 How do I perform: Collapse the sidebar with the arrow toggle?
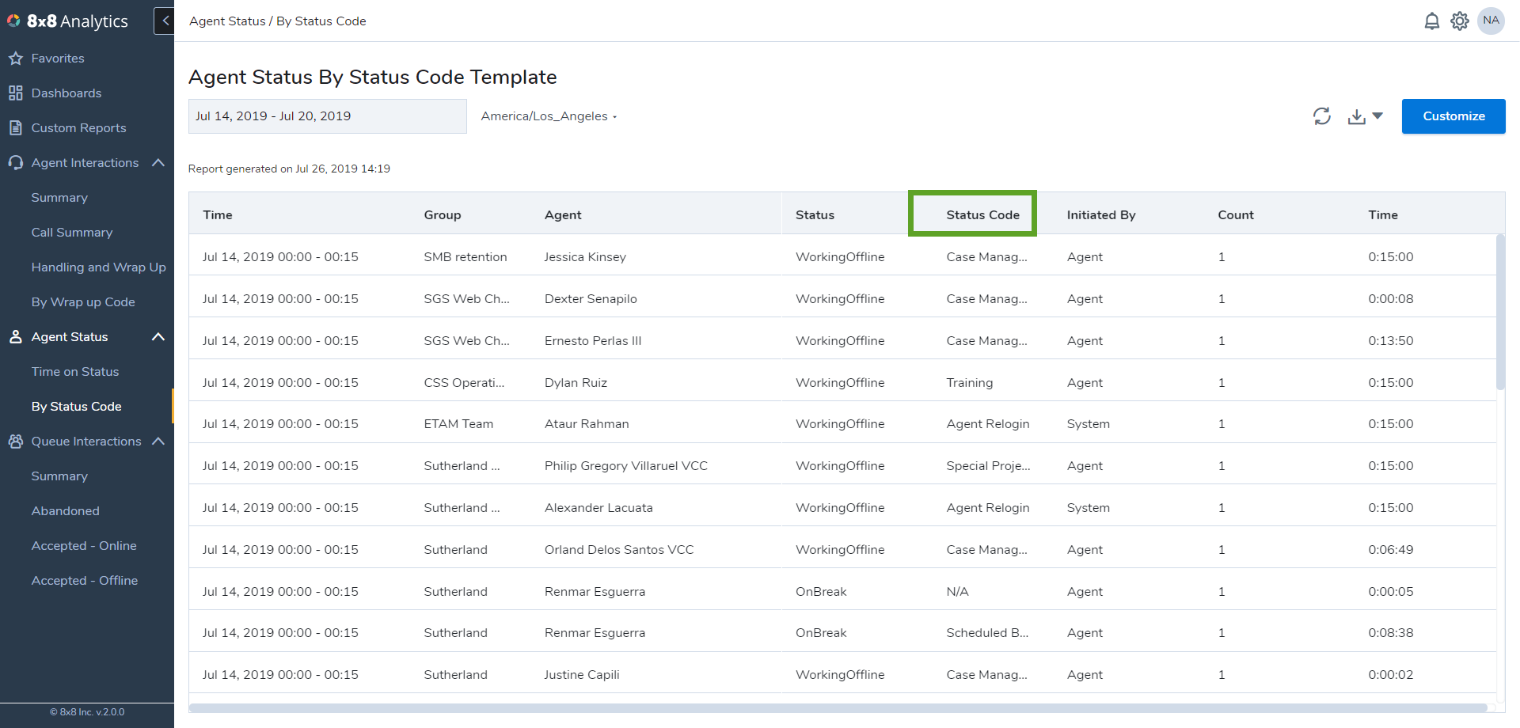point(164,21)
